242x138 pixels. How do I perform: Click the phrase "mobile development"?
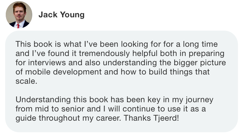pos(63,72)
